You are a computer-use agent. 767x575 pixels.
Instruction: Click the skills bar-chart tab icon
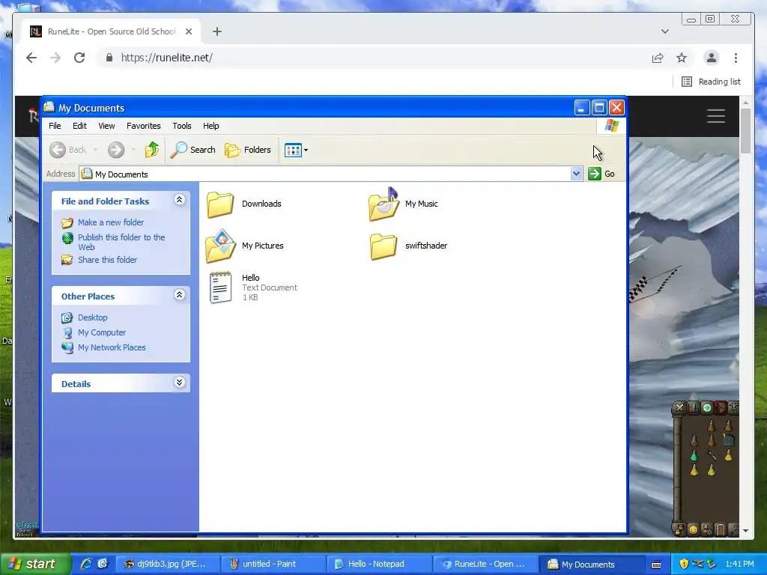pyautogui.click(x=693, y=407)
